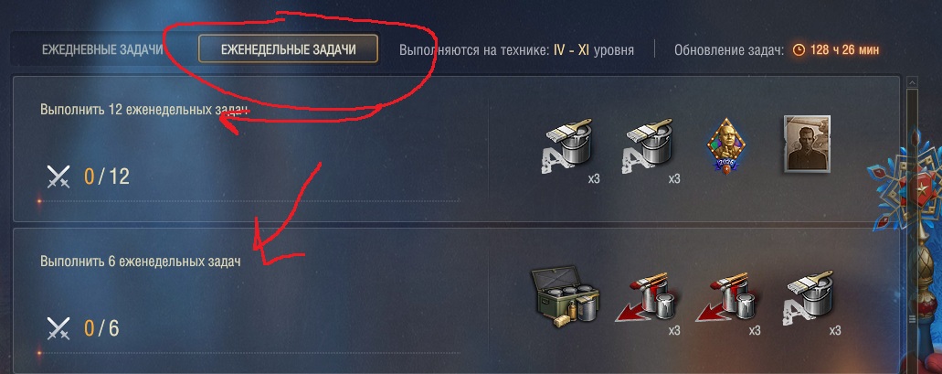Viewport: 942px width, 374px height.
Task: Open the green supply crate reward
Action: point(565,298)
